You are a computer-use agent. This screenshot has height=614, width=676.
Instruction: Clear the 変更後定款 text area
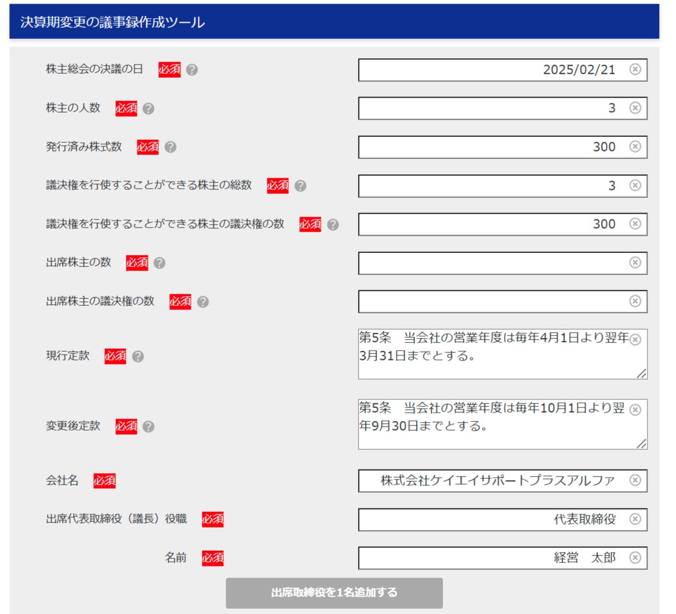click(x=635, y=410)
